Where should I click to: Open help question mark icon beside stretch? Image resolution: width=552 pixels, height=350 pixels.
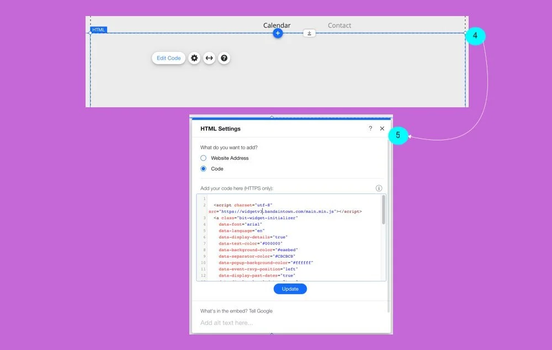point(224,58)
